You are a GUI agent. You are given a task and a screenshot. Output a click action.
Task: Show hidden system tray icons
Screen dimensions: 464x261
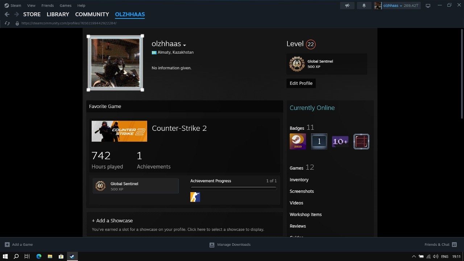click(x=414, y=256)
